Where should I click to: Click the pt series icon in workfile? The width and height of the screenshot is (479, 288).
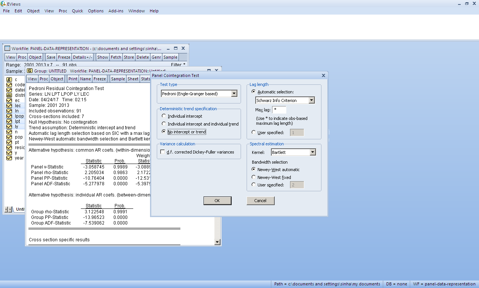pyautogui.click(x=9, y=142)
